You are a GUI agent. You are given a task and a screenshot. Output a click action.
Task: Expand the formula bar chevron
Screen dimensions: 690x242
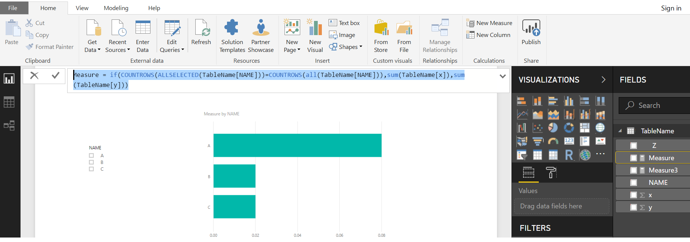tap(503, 76)
